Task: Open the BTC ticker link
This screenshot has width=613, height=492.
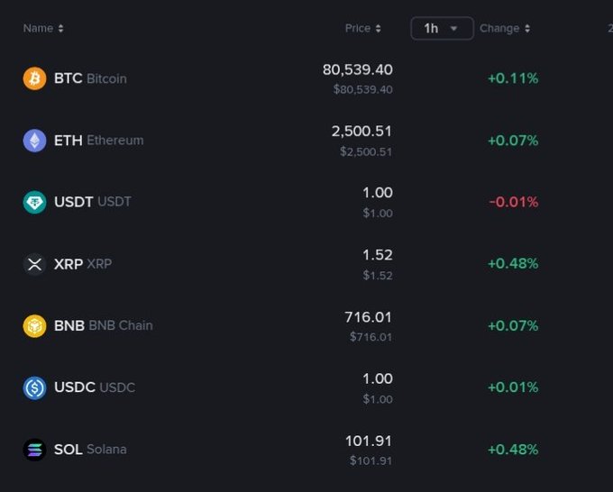Action: click(x=68, y=78)
